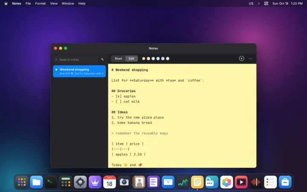The width and height of the screenshot is (307, 192).
Task: Open Reminders list icon in dock
Action: [270, 182]
